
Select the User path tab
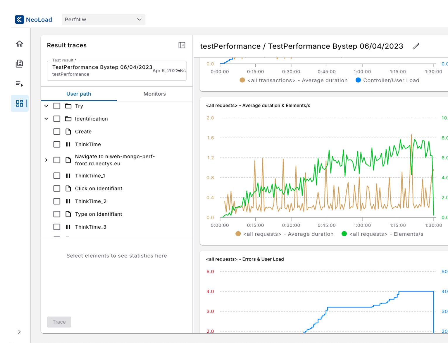click(79, 94)
